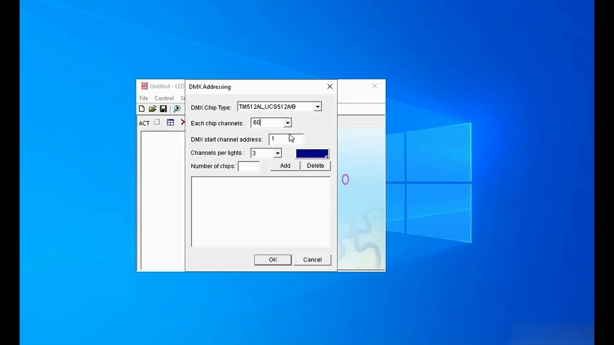Open the Control menu
614x345 pixels.
tap(164, 98)
